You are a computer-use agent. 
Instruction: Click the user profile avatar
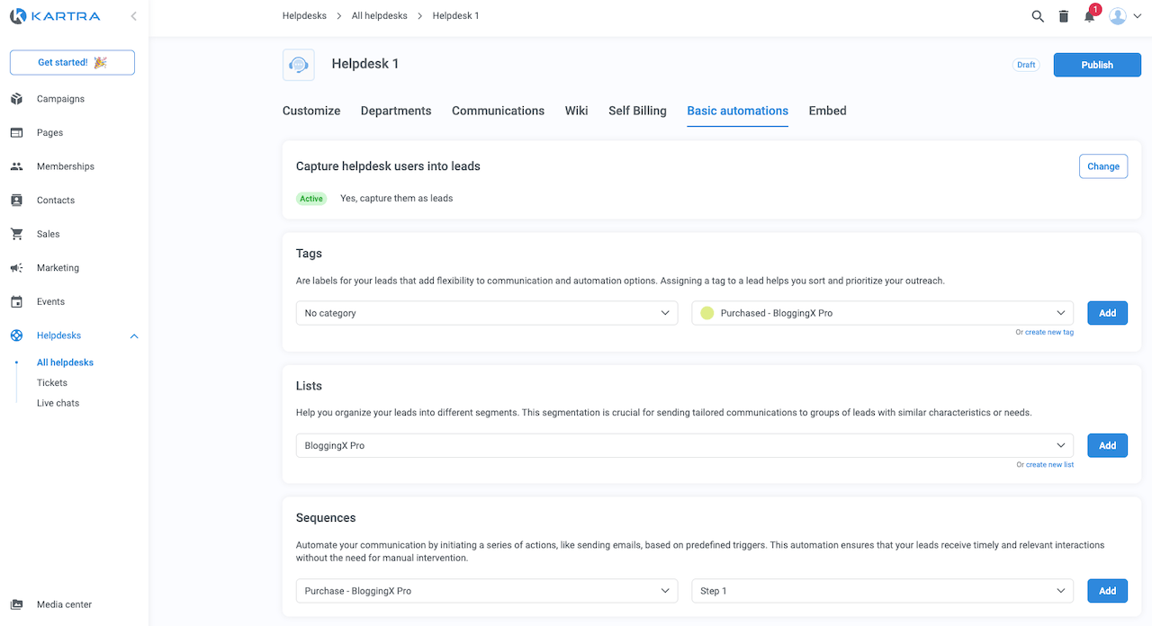(1118, 16)
